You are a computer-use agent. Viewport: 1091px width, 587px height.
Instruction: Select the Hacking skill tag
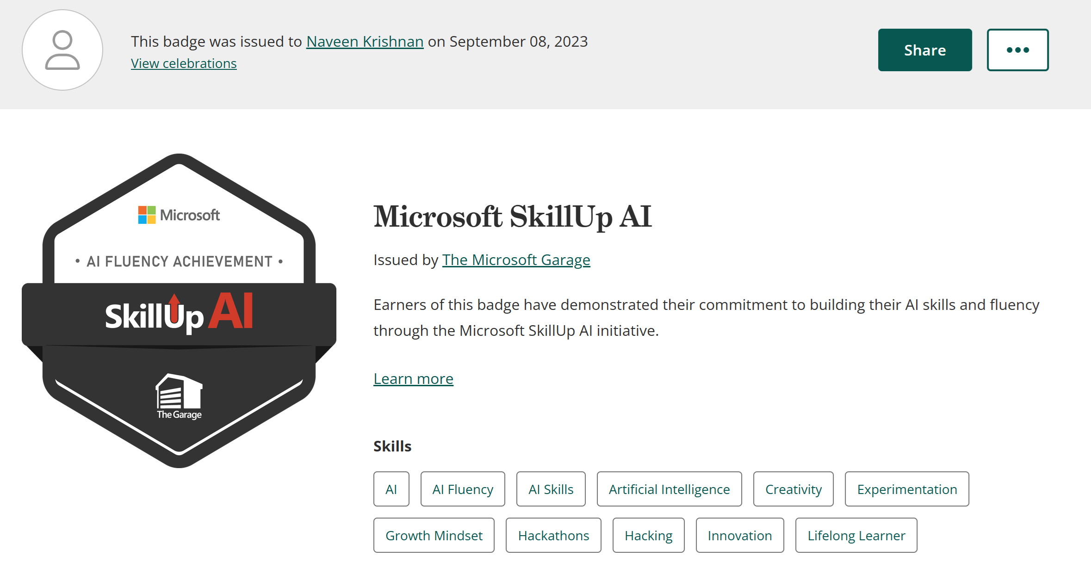click(x=648, y=535)
